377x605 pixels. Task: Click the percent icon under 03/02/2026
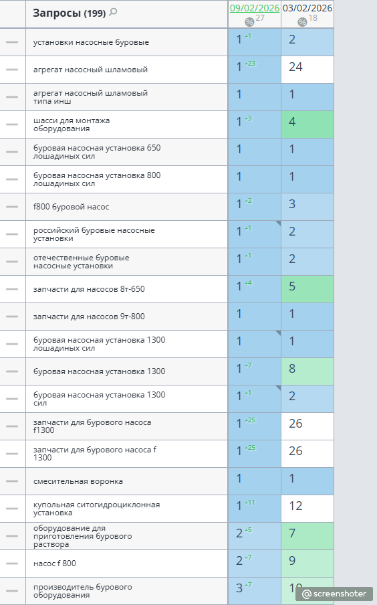[x=302, y=22]
